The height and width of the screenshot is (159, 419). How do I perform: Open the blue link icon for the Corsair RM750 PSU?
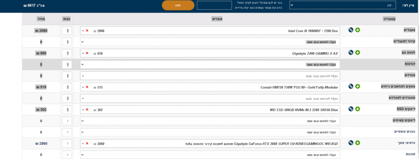coord(351,86)
